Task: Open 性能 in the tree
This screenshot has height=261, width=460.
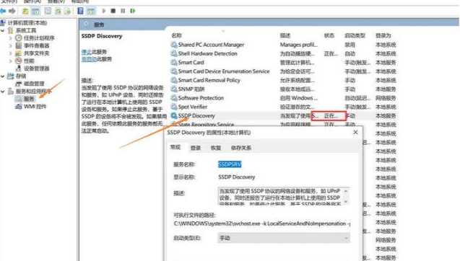Action: (29, 61)
